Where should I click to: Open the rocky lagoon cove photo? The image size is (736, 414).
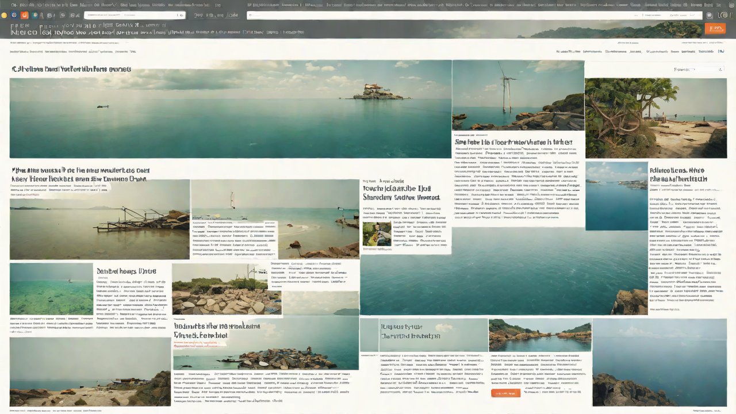[539, 336]
